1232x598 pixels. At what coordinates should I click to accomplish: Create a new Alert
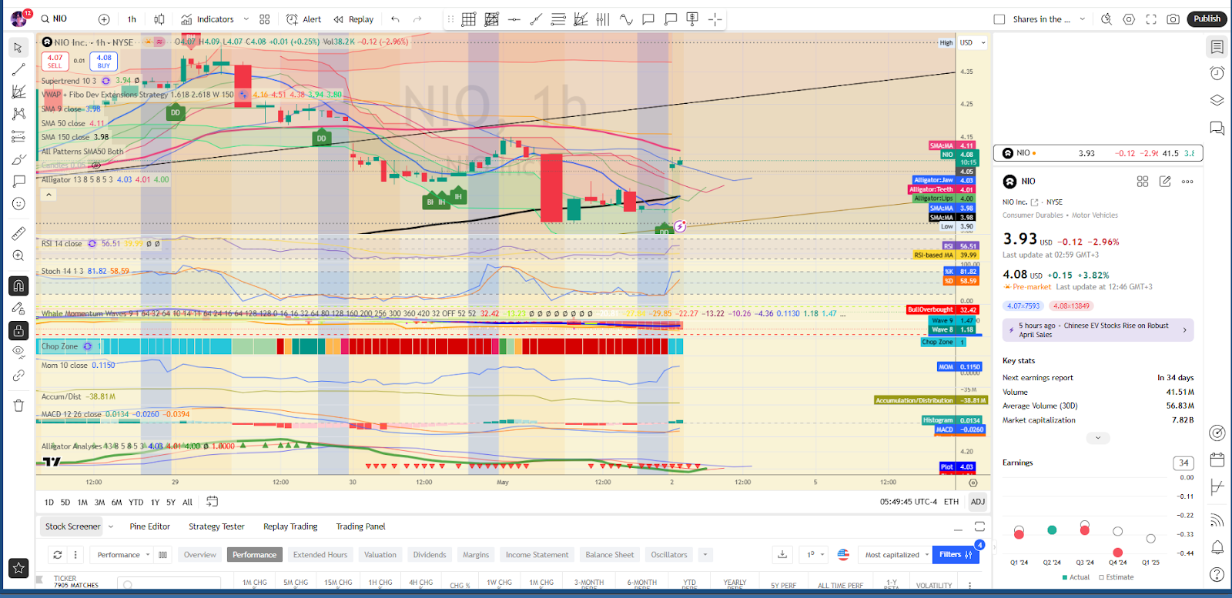(x=304, y=19)
